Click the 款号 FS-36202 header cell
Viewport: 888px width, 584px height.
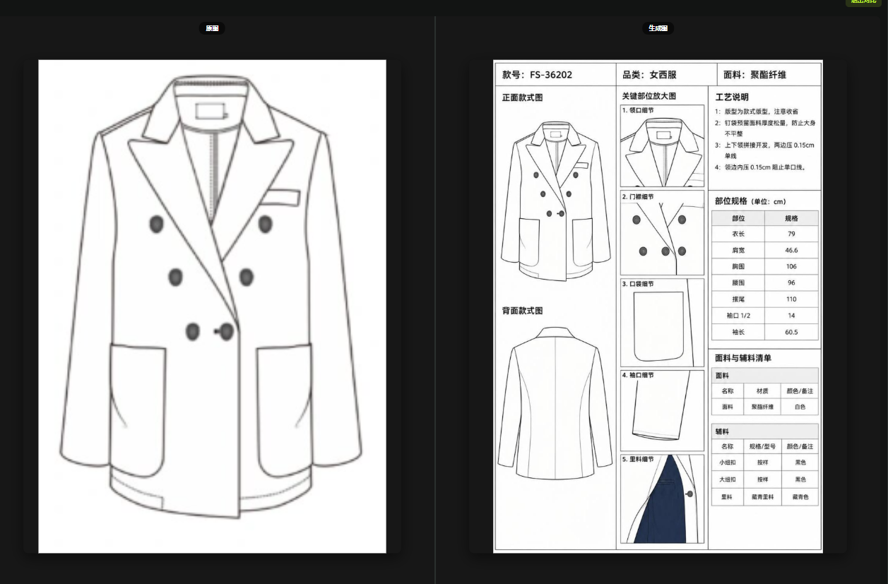click(x=555, y=74)
